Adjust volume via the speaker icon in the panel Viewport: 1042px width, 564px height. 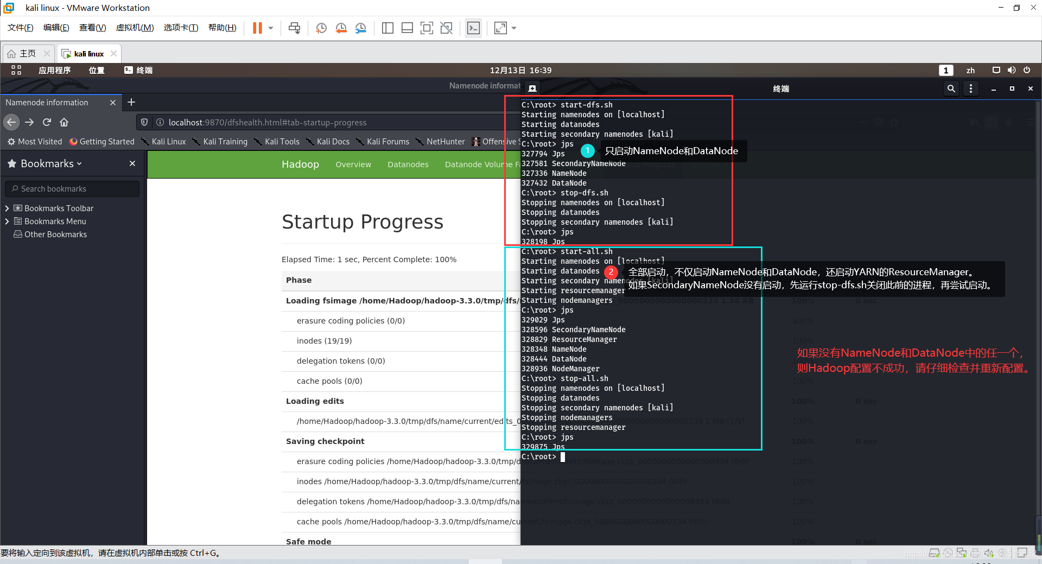[x=1011, y=70]
